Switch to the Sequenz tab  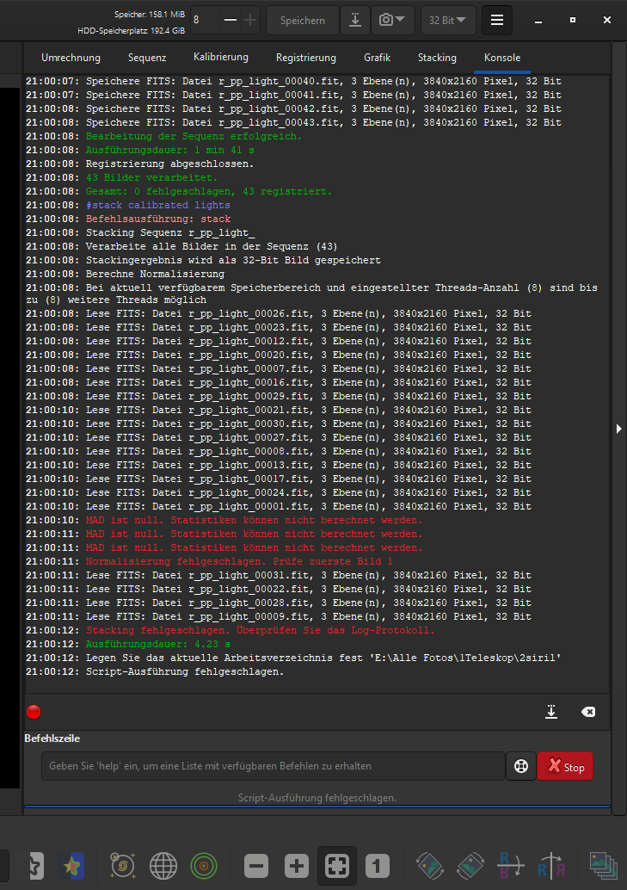pyautogui.click(x=147, y=58)
